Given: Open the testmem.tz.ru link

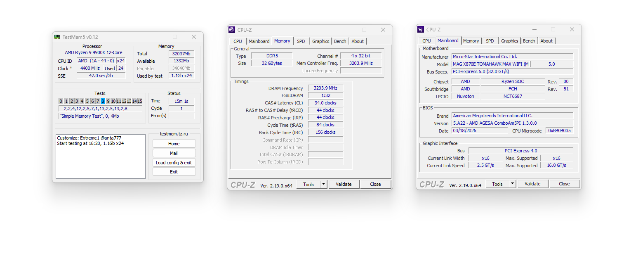Looking at the screenshot, I should (174, 134).
